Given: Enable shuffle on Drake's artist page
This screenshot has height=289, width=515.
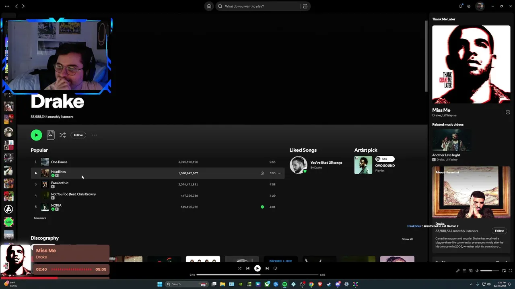Looking at the screenshot, I should [x=62, y=135].
